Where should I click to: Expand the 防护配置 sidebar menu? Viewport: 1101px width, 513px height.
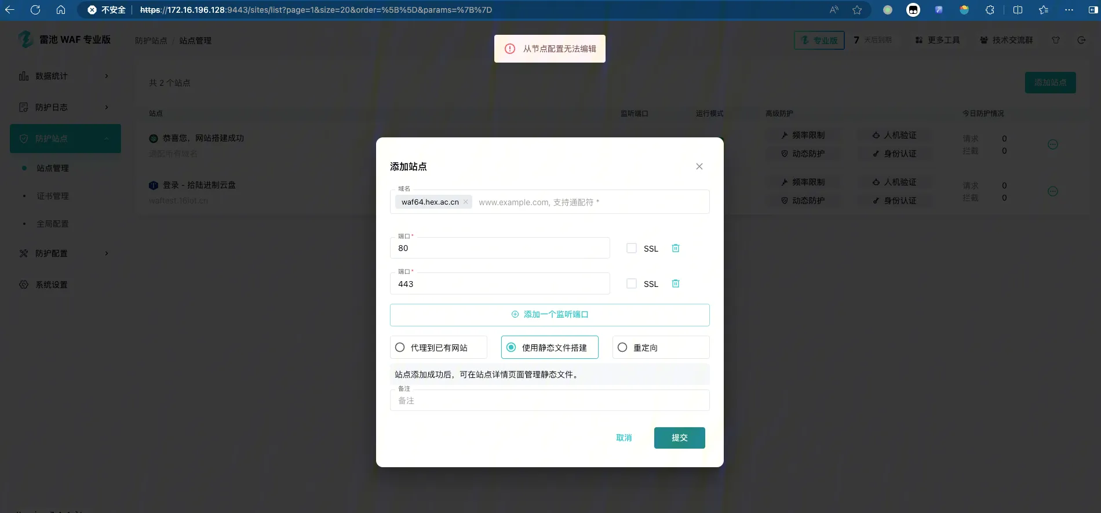pyautogui.click(x=64, y=253)
